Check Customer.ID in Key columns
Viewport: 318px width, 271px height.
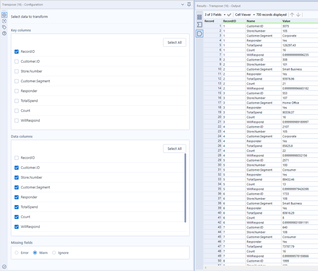click(x=17, y=62)
